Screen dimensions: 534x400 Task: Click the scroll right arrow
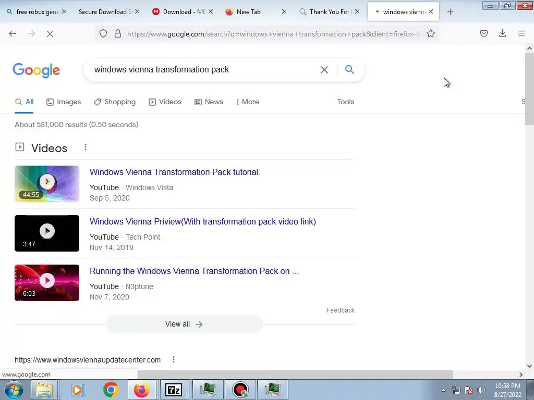point(521,374)
